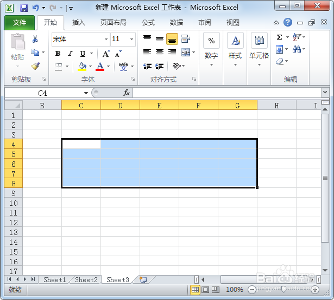Switch to the 公式 Formulas tab
Screen dimensions: 334x300
coord(148,23)
